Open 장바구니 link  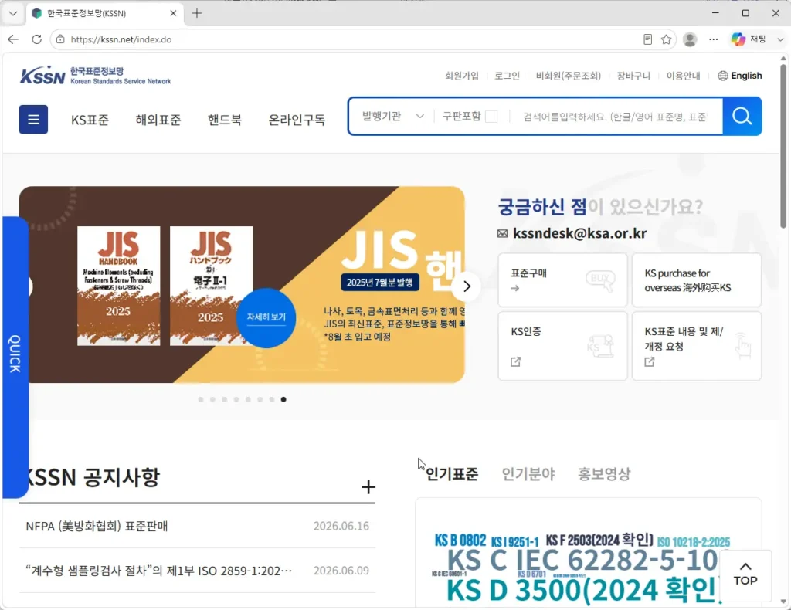point(633,76)
